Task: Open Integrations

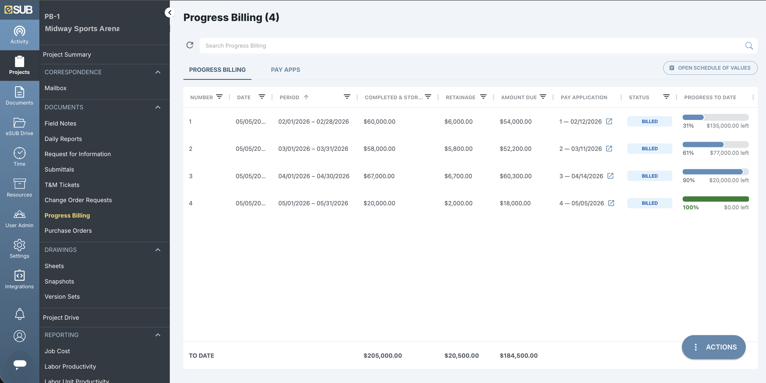Action: point(19,279)
